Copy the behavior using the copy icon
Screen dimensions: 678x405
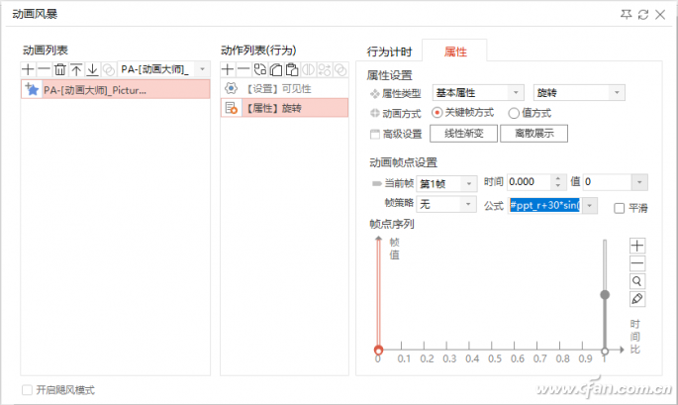click(276, 69)
